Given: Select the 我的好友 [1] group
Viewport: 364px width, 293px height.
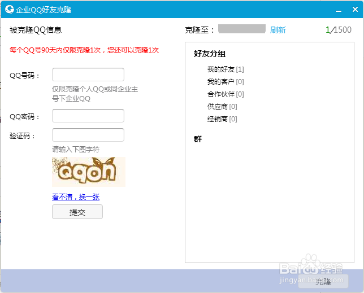Looking at the screenshot, I should 226,69.
